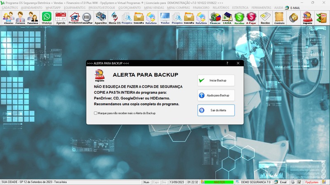Click the Suporte icon inside alert dialog
The height and width of the screenshot is (185, 330).
pyautogui.click(x=99, y=76)
